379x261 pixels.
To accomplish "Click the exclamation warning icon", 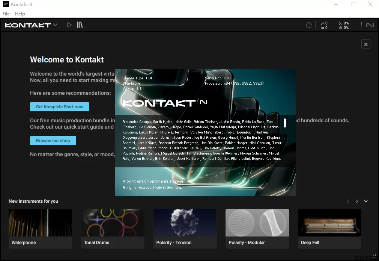I will 361,25.
